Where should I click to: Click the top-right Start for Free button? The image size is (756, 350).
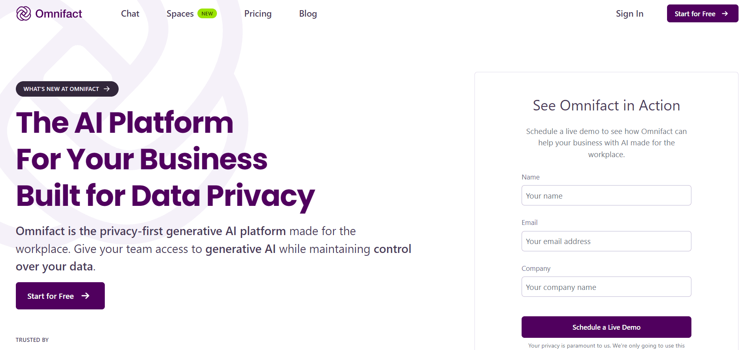click(702, 13)
